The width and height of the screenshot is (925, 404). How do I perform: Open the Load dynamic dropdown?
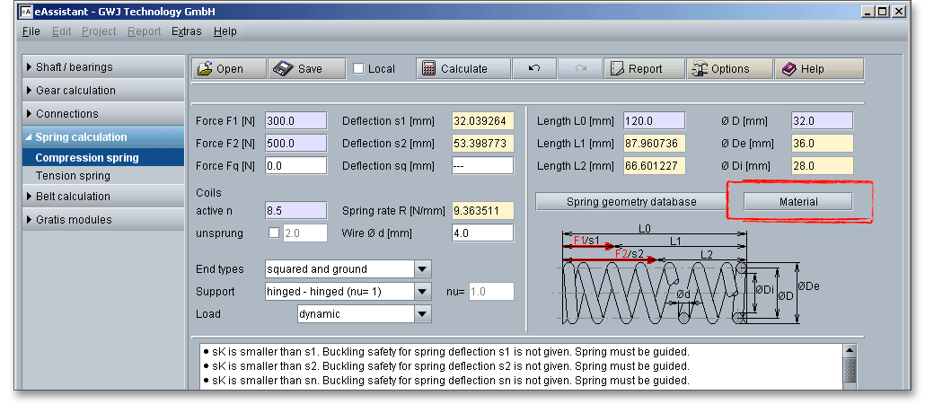coord(422,314)
